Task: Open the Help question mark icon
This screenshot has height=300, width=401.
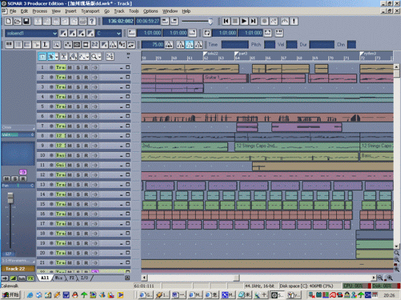Action: [92, 21]
